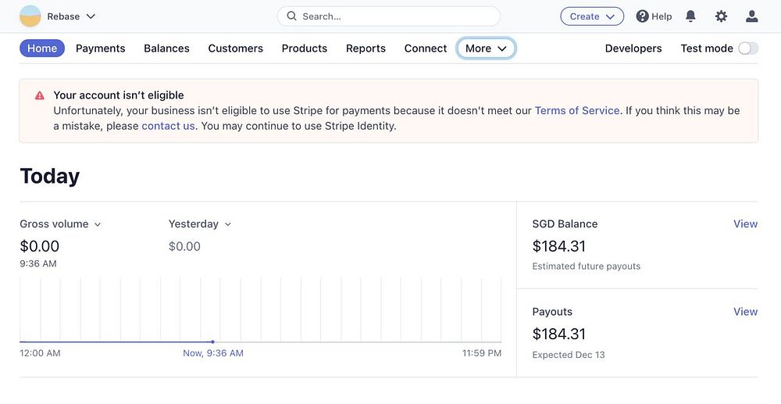The image size is (781, 404).
Task: Open the user profile icon
Action: (751, 16)
